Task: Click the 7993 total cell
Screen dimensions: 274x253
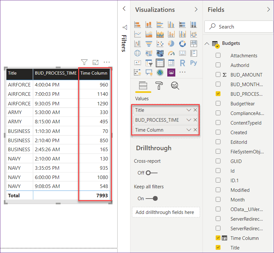Action: pyautogui.click(x=102, y=195)
